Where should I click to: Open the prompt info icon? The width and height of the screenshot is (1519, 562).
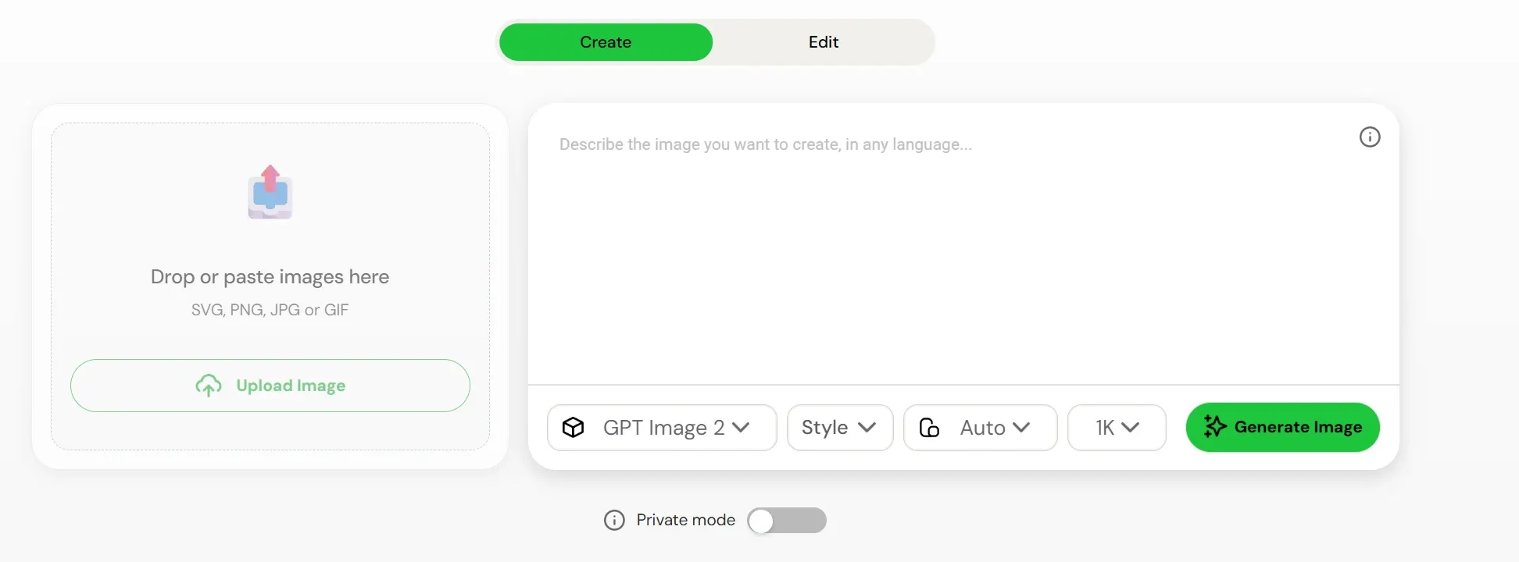click(x=1370, y=137)
